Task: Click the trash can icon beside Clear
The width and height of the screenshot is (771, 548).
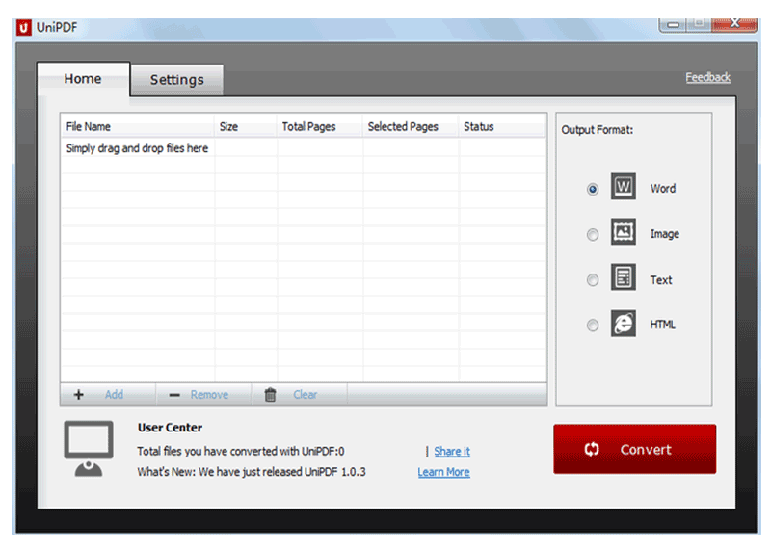Action: 270,395
